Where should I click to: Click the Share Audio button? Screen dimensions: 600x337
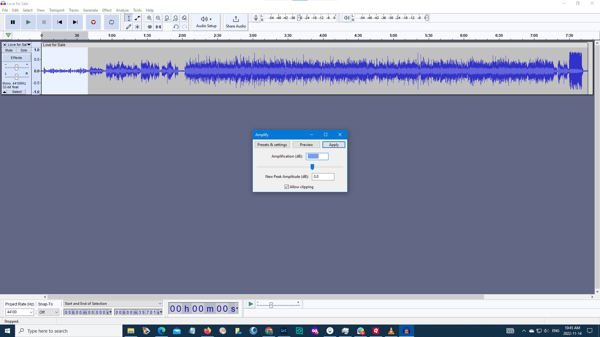pyautogui.click(x=236, y=22)
